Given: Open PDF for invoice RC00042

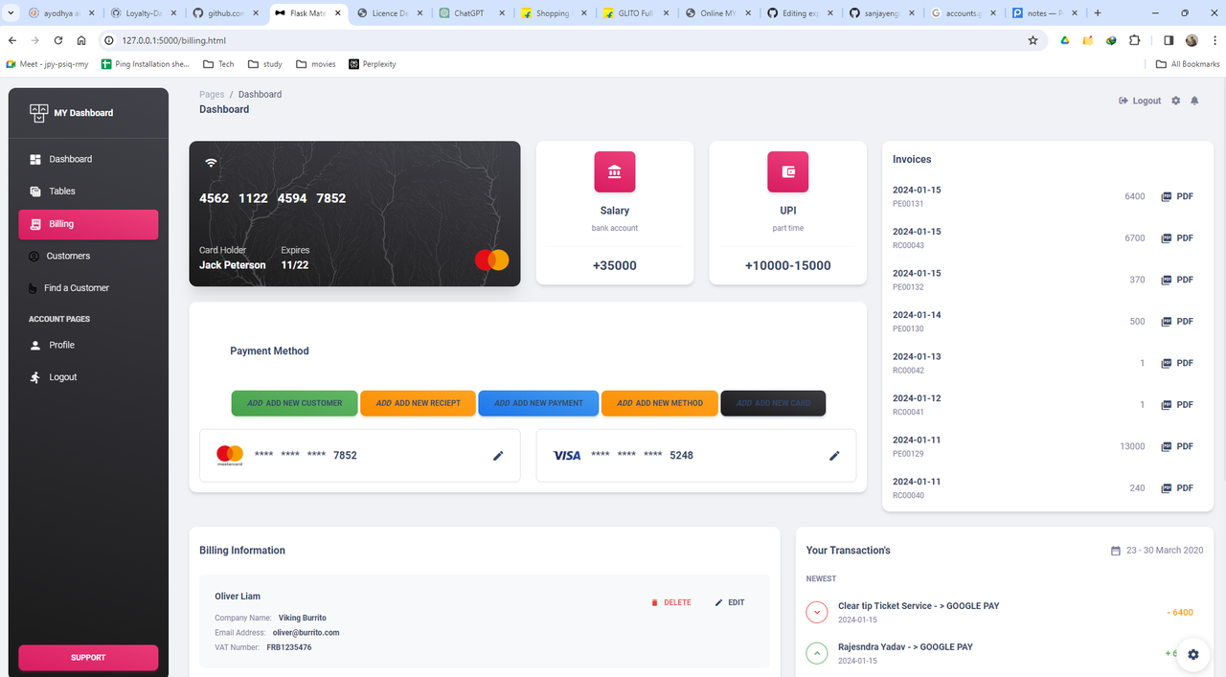Looking at the screenshot, I should pyautogui.click(x=1177, y=363).
